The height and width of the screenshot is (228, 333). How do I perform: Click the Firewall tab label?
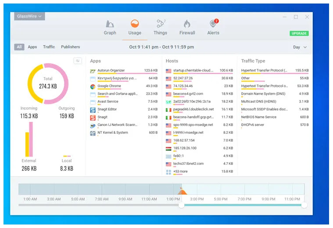(187, 33)
